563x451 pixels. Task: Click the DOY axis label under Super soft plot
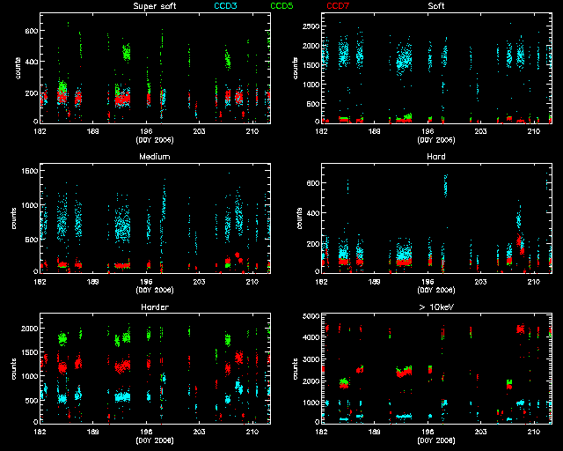(x=155, y=140)
